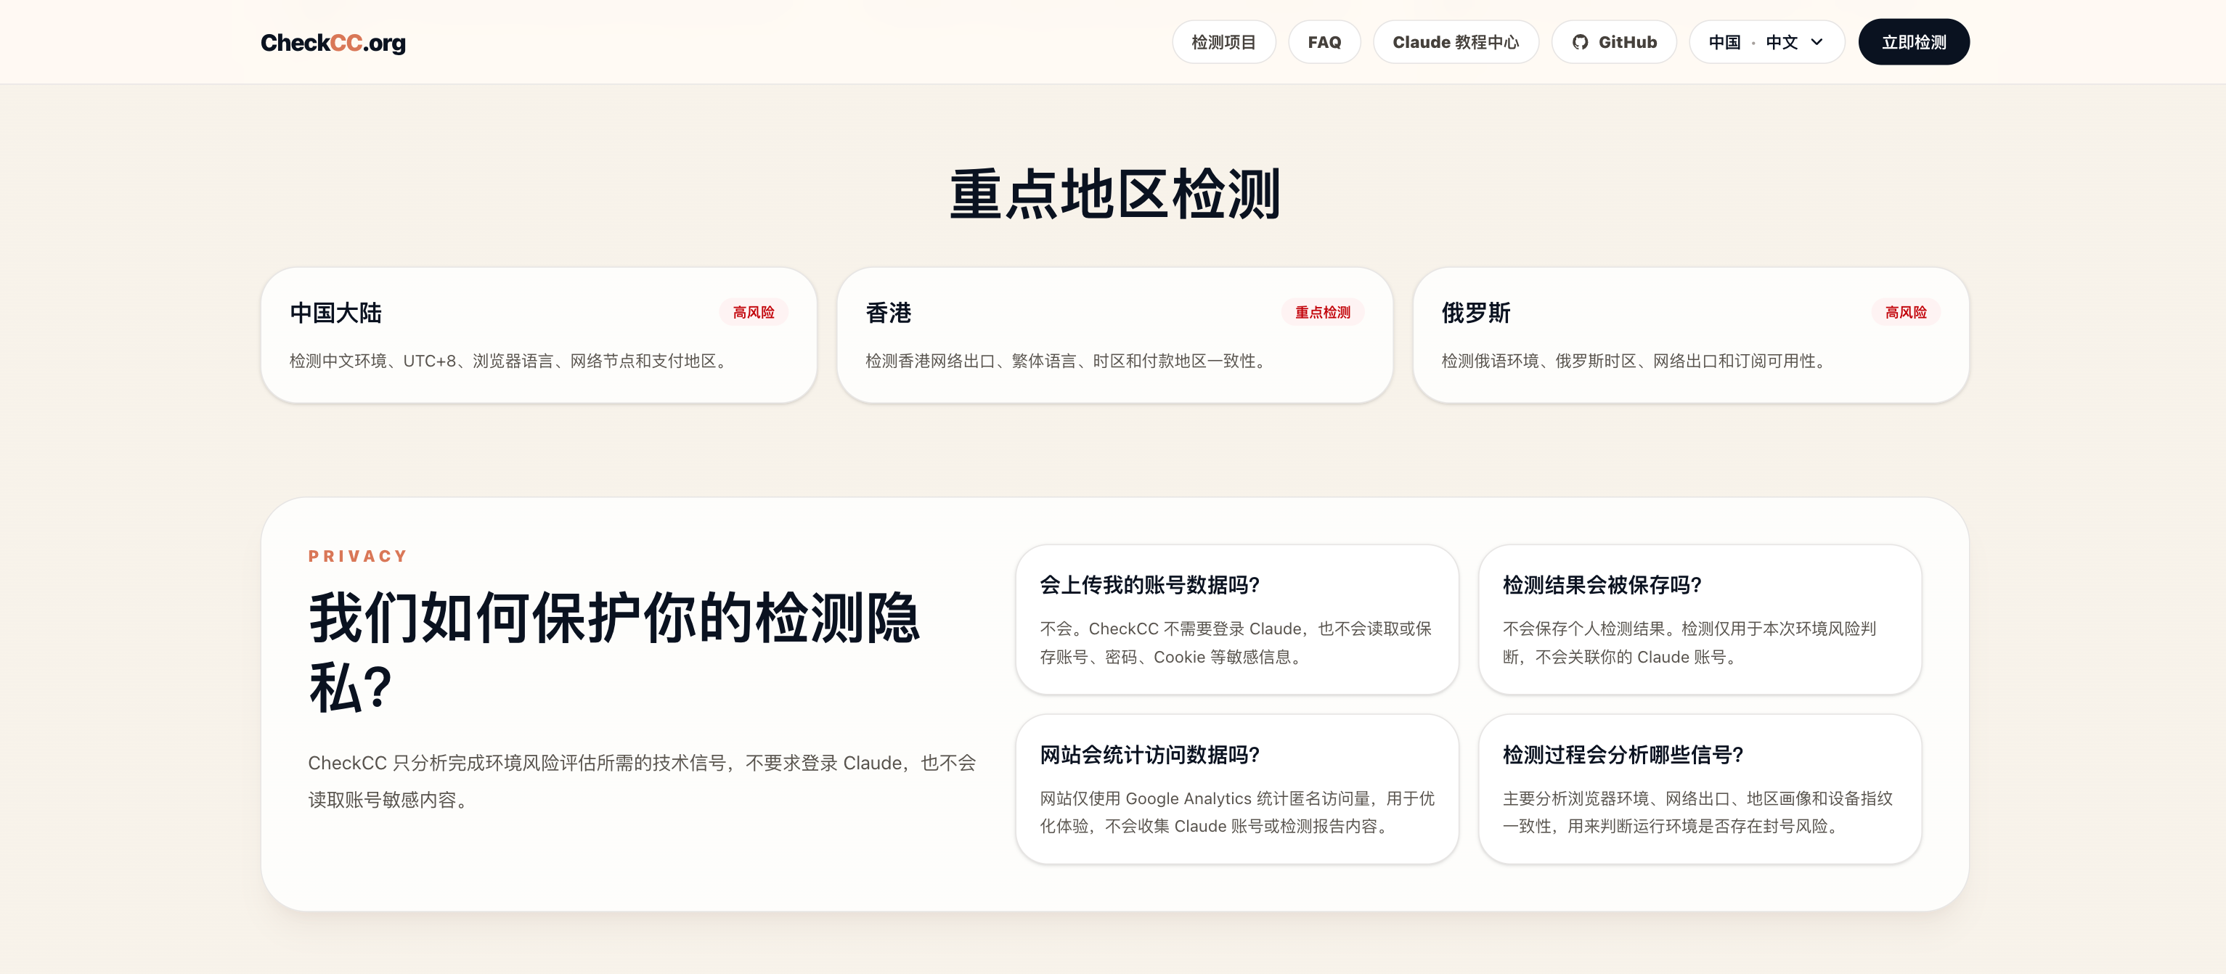Click the PRIVACY section label

[x=358, y=556]
